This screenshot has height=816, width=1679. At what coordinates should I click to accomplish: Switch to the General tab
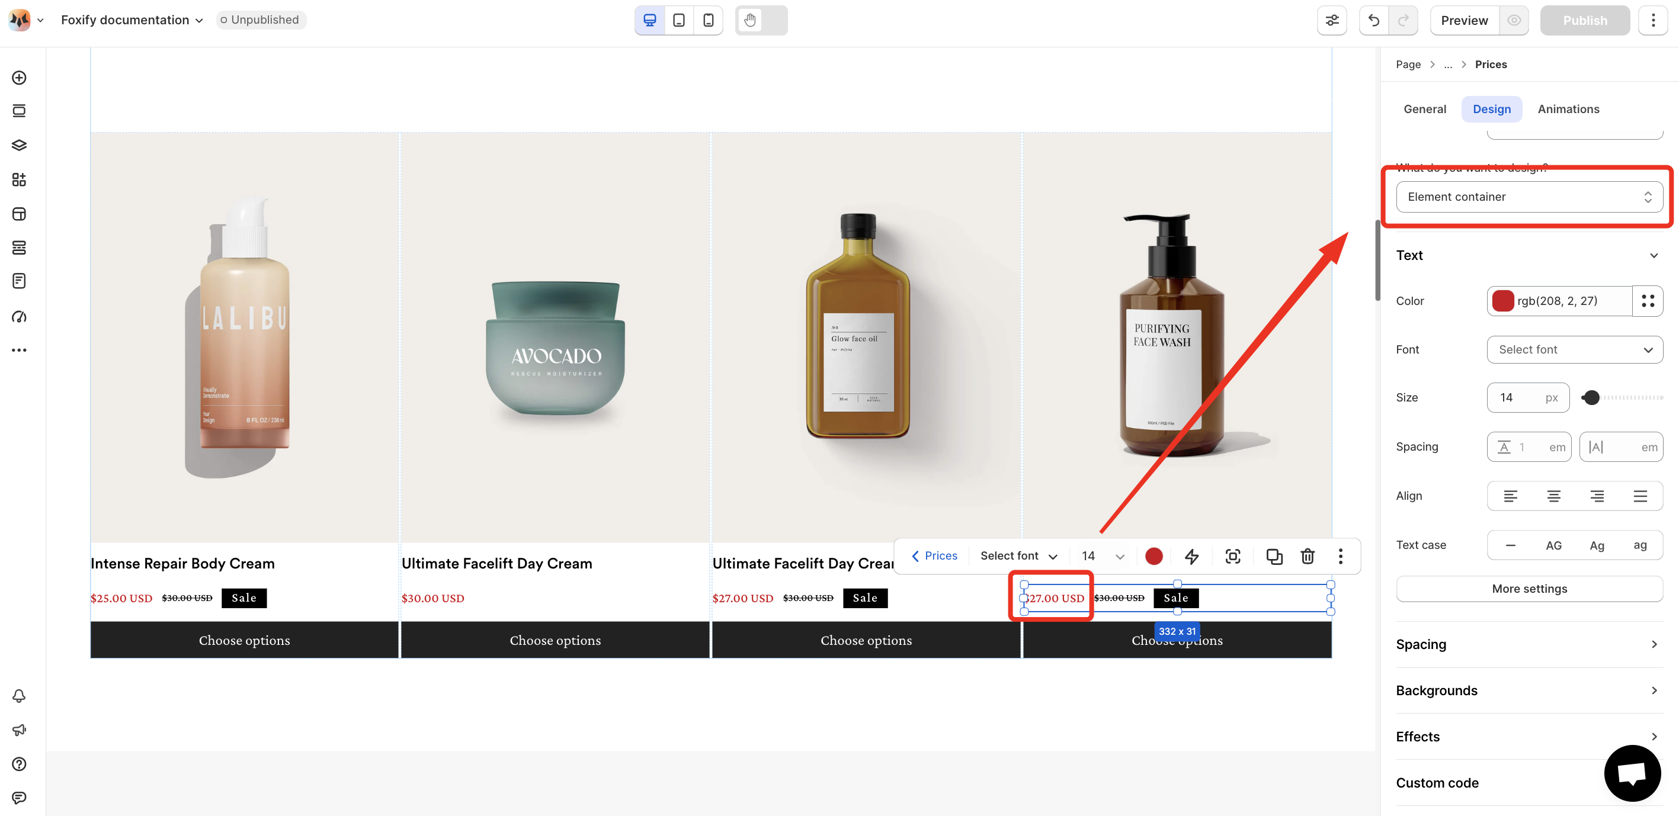(x=1425, y=110)
